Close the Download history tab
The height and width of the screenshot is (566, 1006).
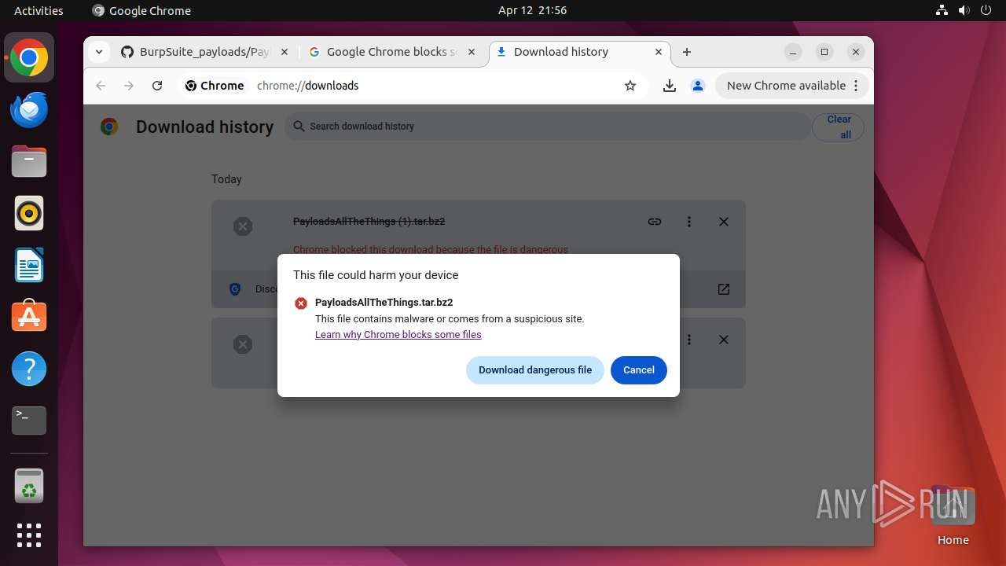[659, 52]
